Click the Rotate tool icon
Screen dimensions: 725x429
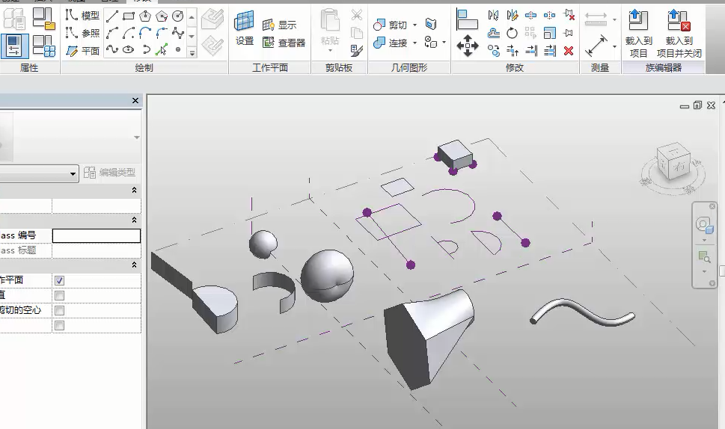coord(513,33)
